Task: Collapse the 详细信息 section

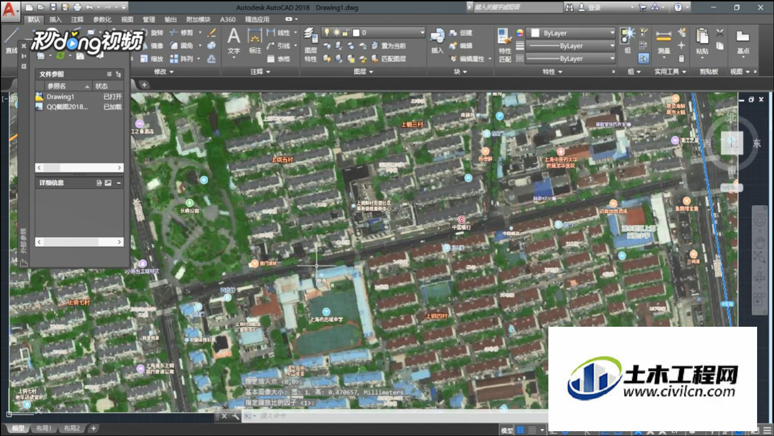Action: [x=119, y=183]
